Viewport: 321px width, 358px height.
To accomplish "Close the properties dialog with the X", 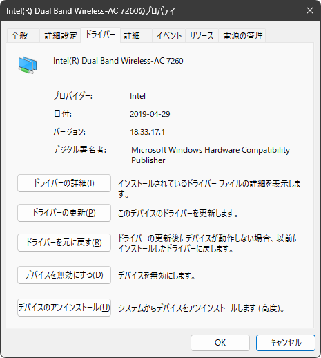I will pos(310,10).
